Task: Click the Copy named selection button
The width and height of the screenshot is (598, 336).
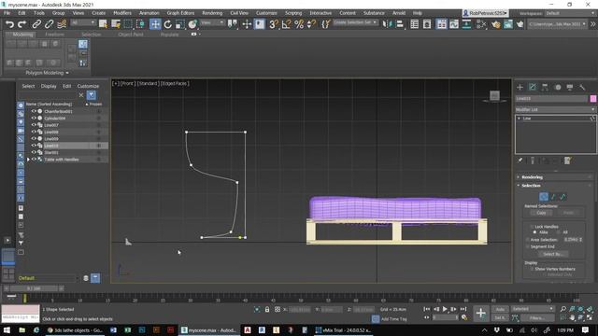Action: (x=541, y=213)
